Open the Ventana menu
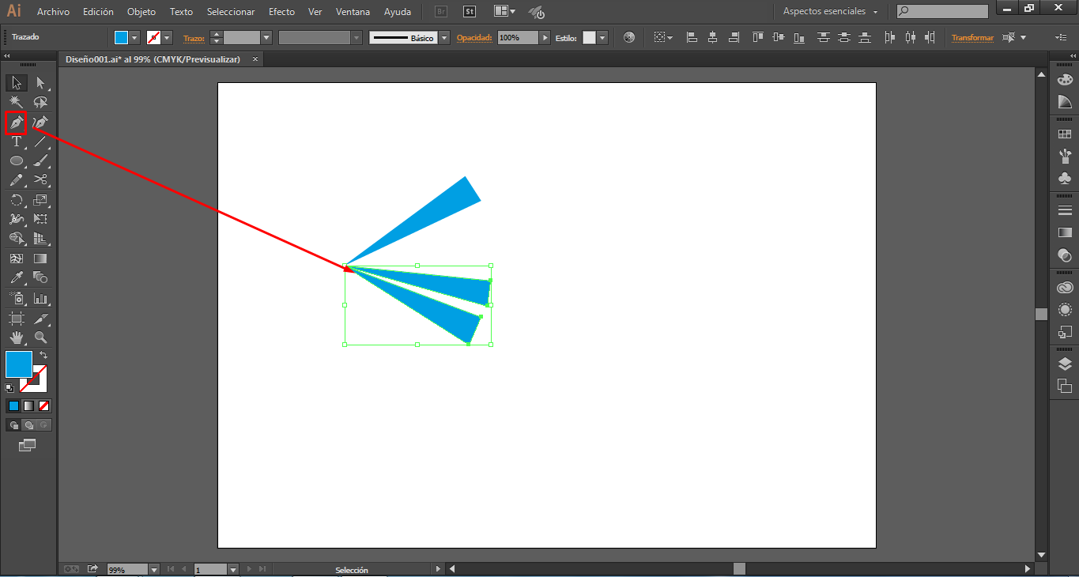1079x577 pixels. pos(353,12)
